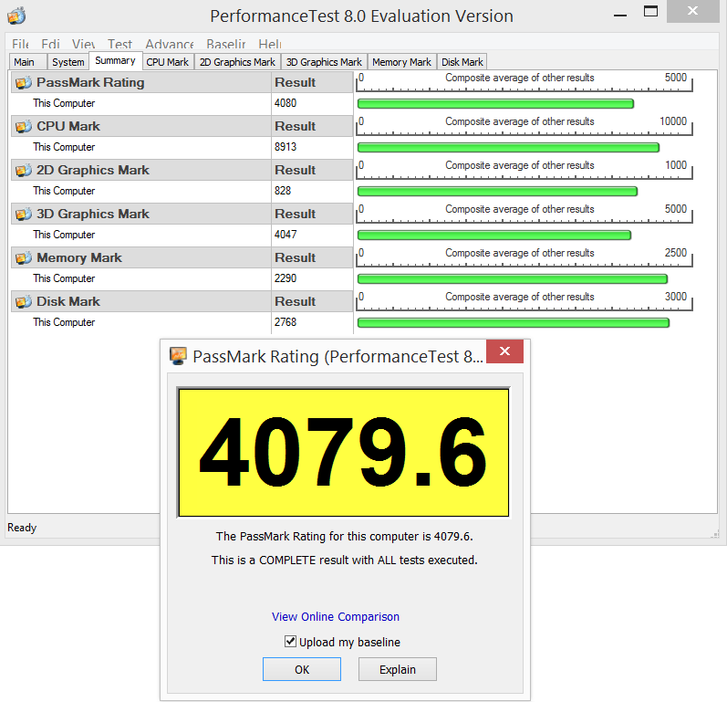Screen dimensions: 727x702
Task: Click the Disk Mark green result bar
Action: click(x=514, y=322)
